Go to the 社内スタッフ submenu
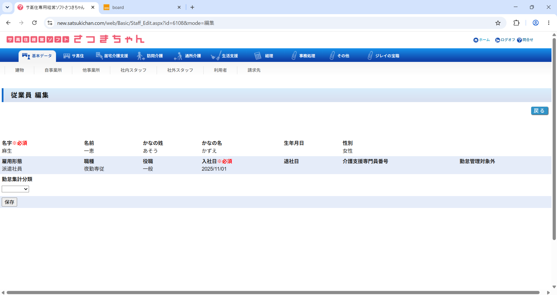This screenshot has height=295, width=557. click(133, 70)
